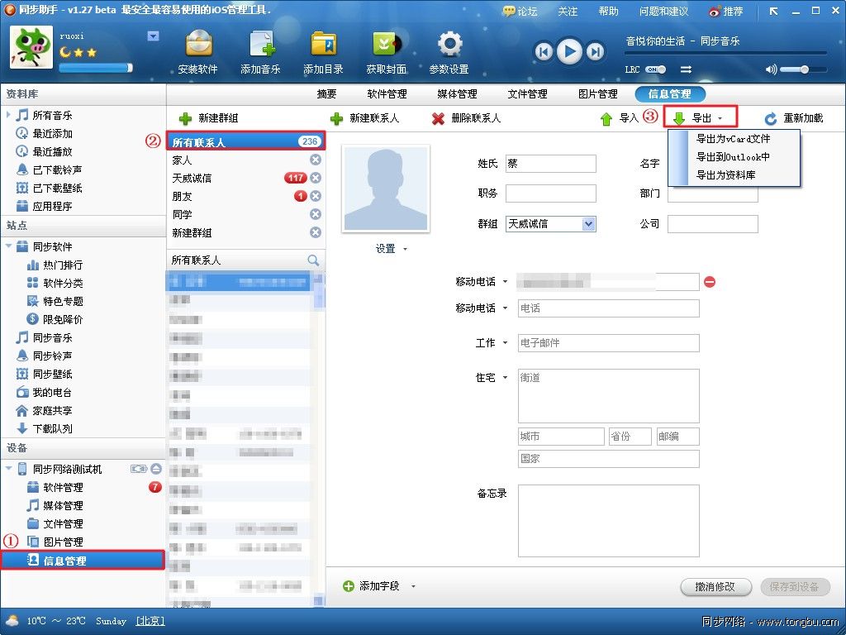Viewport: 846px width, 635px height.
Task: Click the contact search field
Action: click(240, 259)
